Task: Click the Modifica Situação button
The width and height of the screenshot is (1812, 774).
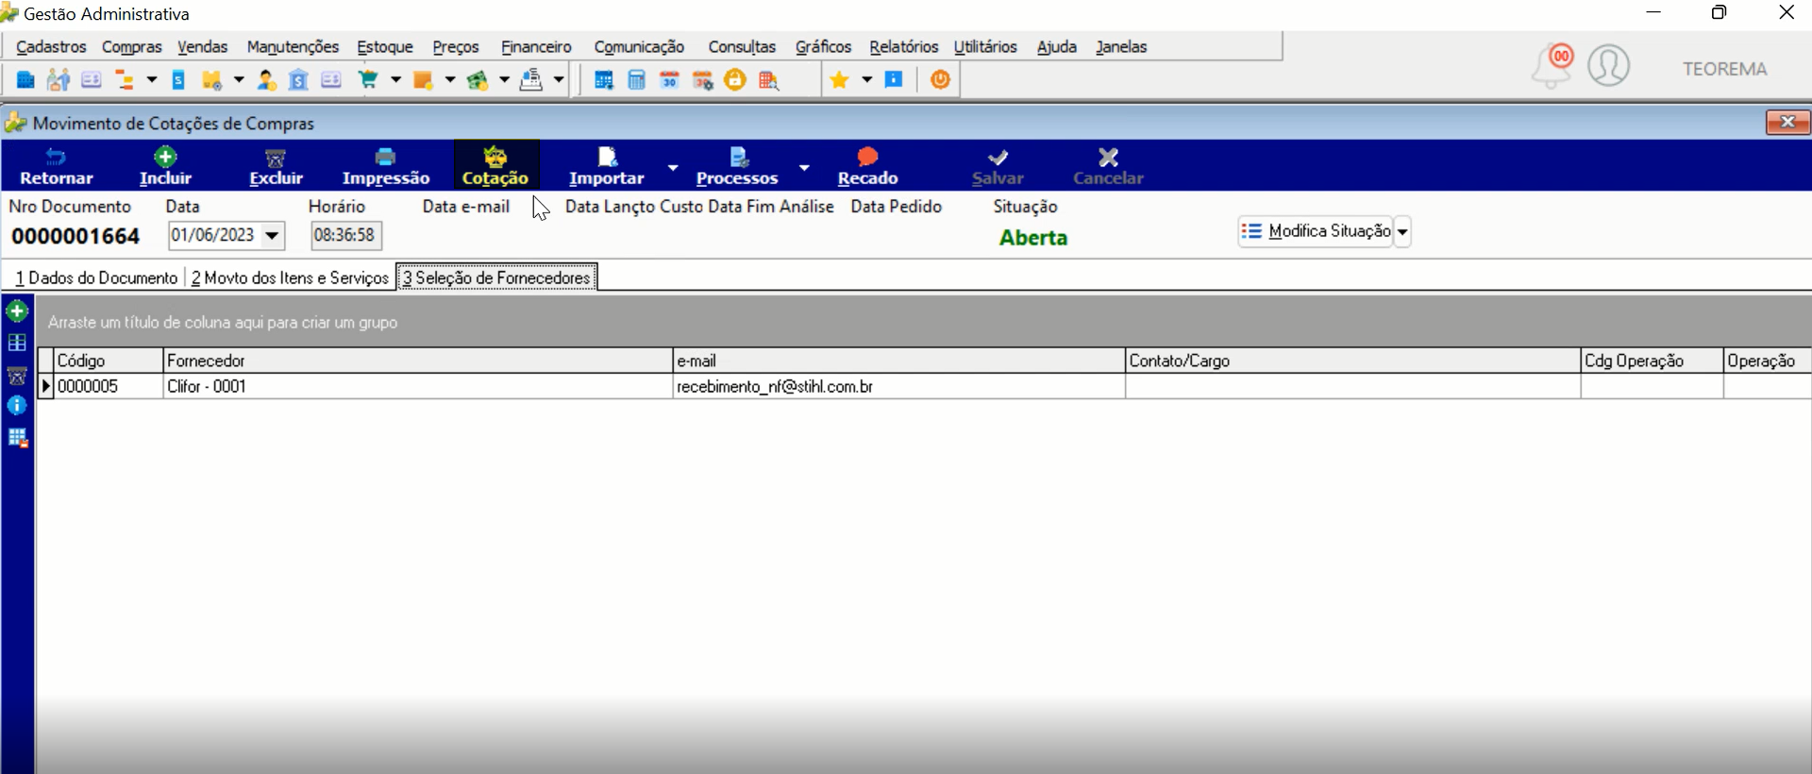Action: [x=1316, y=231]
